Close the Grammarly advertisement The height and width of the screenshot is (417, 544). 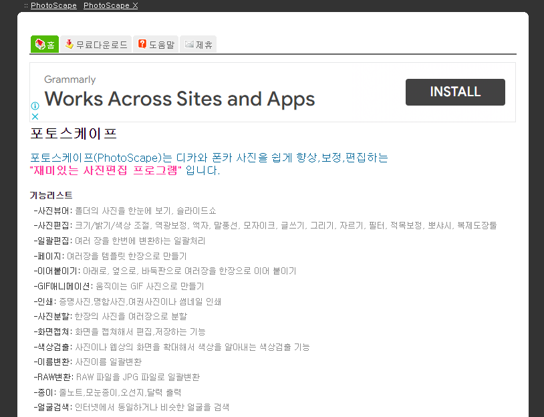pos(35,116)
